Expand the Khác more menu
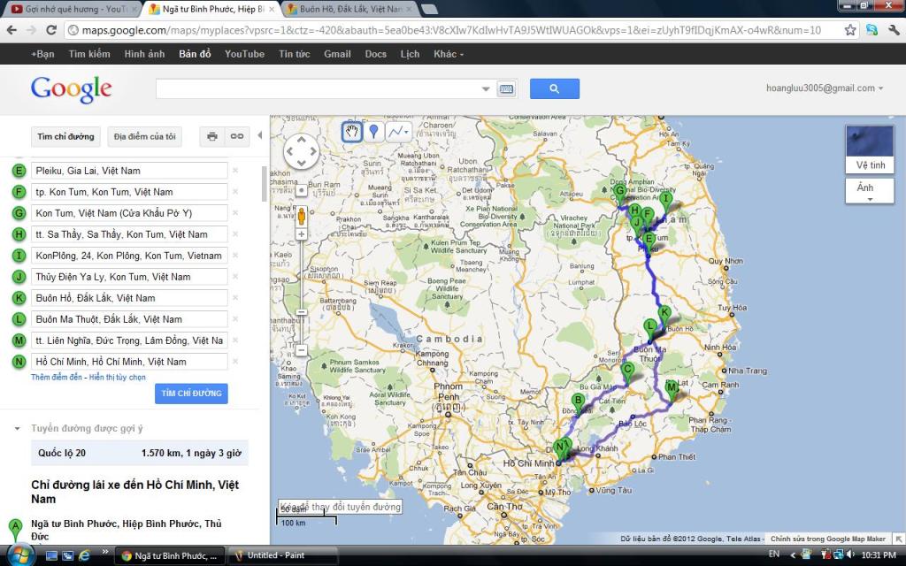The image size is (906, 566). pos(449,54)
